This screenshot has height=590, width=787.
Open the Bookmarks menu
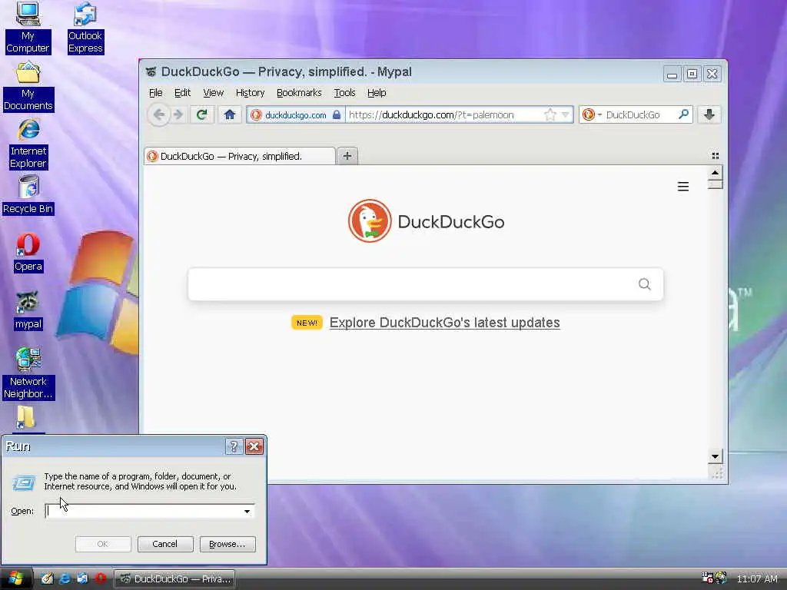[x=299, y=93]
